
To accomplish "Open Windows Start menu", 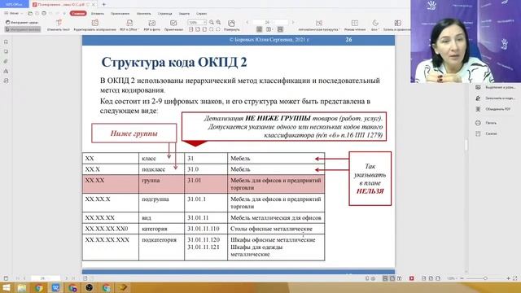I will pyautogui.click(x=6, y=287).
